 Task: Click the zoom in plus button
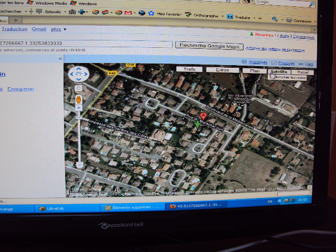[x=79, y=108]
